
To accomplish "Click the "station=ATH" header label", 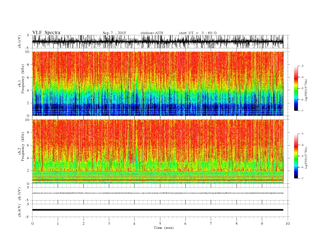I will (x=152, y=33).
